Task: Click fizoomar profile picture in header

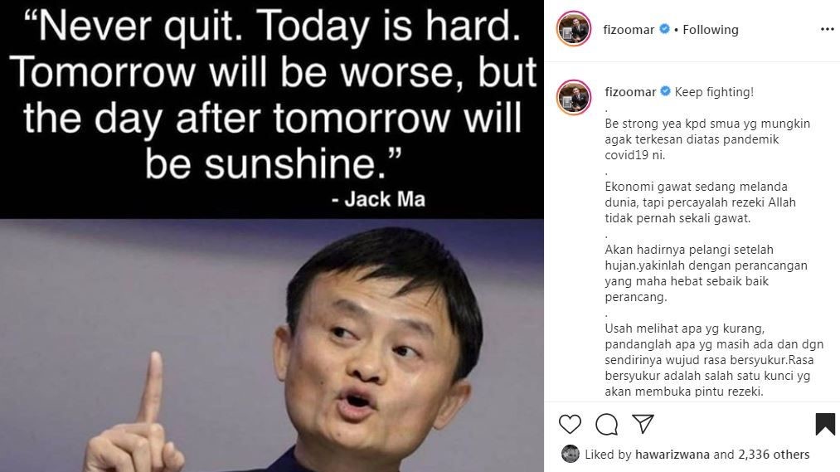Action: coord(574,29)
